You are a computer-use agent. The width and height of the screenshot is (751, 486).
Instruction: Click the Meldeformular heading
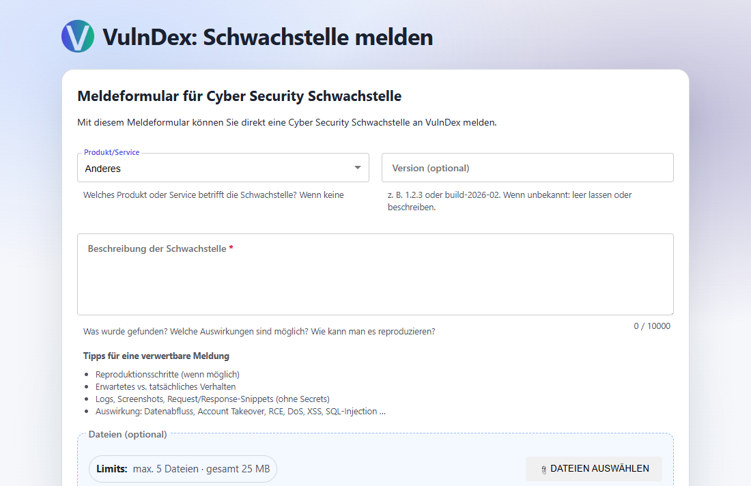[x=239, y=96]
